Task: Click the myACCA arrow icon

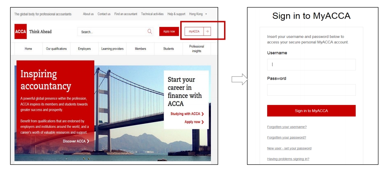Action: click(207, 31)
